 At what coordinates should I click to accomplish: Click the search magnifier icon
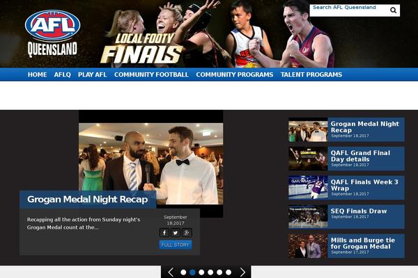393,10
